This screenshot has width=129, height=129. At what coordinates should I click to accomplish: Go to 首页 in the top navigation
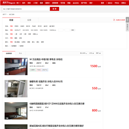pos(24,3)
